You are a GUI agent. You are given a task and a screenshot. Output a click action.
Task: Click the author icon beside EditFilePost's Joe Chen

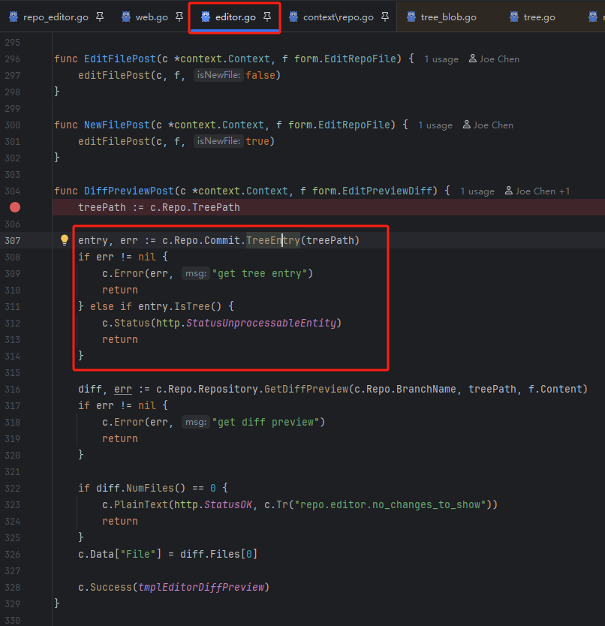pos(472,59)
